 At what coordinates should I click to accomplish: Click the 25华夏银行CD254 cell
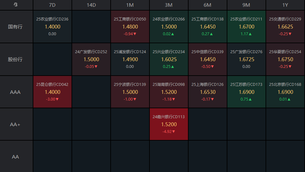285,59
